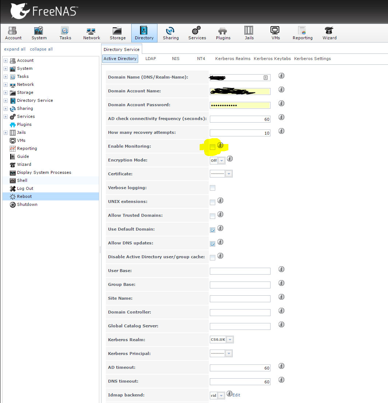Screen dimensions: 388x403
Task: Click the User Base input field
Action: pyautogui.click(x=240, y=271)
